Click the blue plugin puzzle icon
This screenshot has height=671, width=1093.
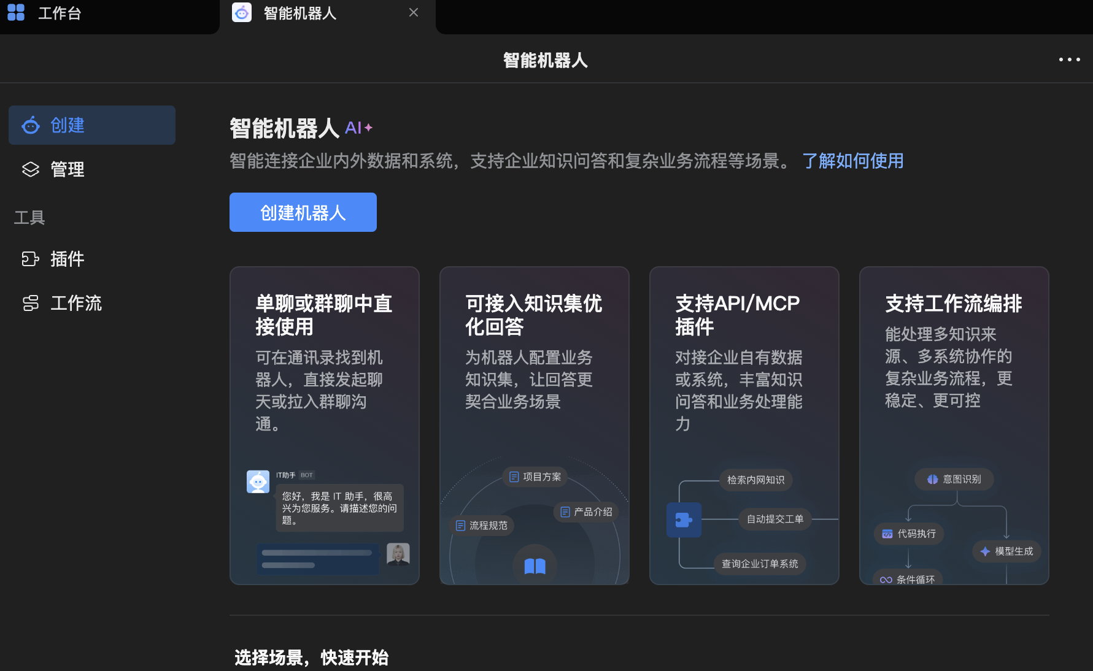pyautogui.click(x=684, y=520)
